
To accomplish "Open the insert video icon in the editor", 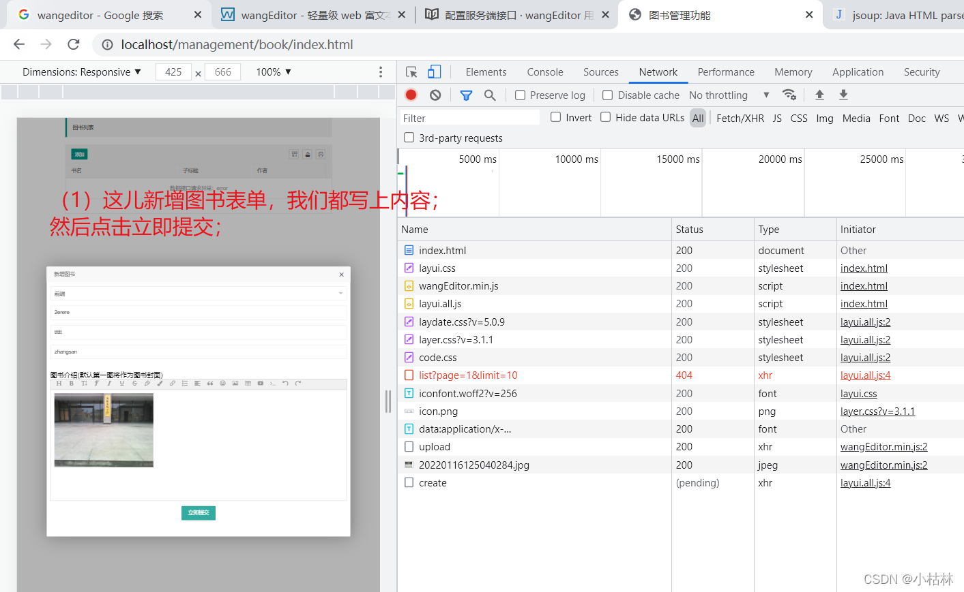I will tap(260, 384).
